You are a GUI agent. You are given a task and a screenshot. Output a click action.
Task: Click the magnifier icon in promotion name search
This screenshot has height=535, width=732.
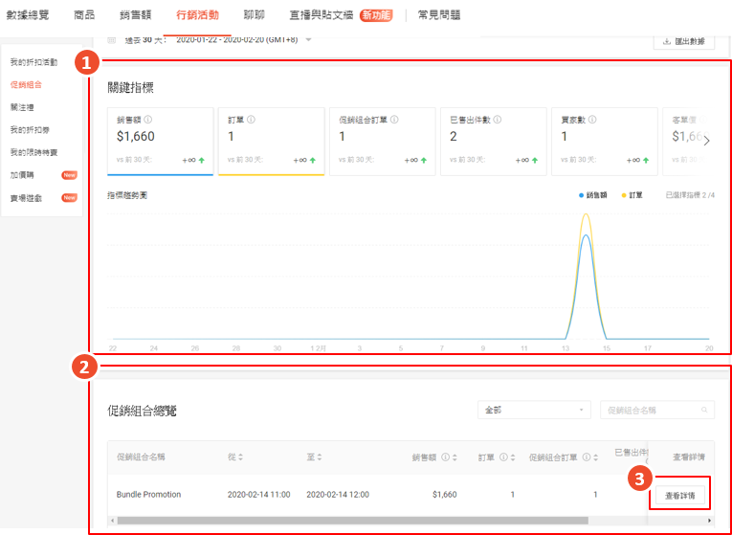(x=705, y=410)
